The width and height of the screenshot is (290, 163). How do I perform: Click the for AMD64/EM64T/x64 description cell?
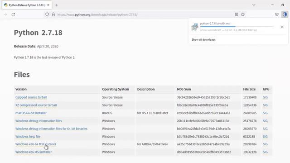tap(152, 144)
